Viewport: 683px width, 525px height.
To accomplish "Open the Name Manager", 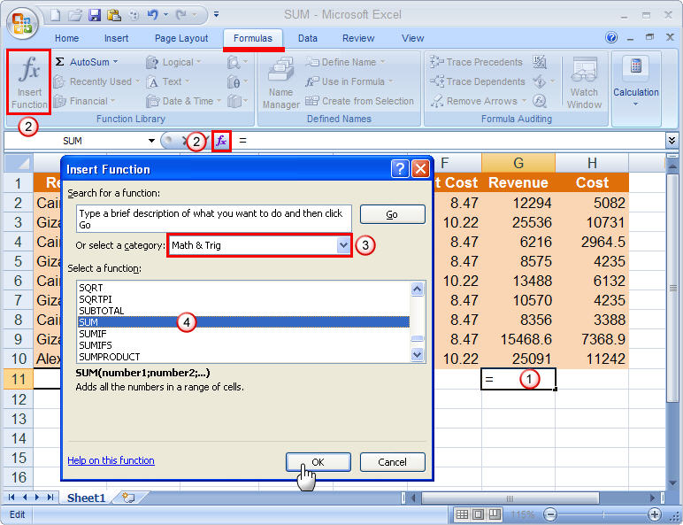I will (x=281, y=83).
